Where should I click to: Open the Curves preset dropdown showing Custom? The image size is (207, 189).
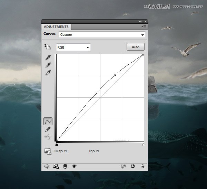pyautogui.click(x=102, y=35)
